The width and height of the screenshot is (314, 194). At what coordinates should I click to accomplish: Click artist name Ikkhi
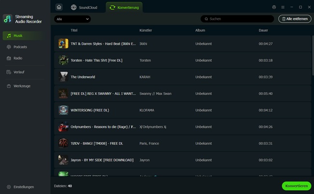(143, 43)
